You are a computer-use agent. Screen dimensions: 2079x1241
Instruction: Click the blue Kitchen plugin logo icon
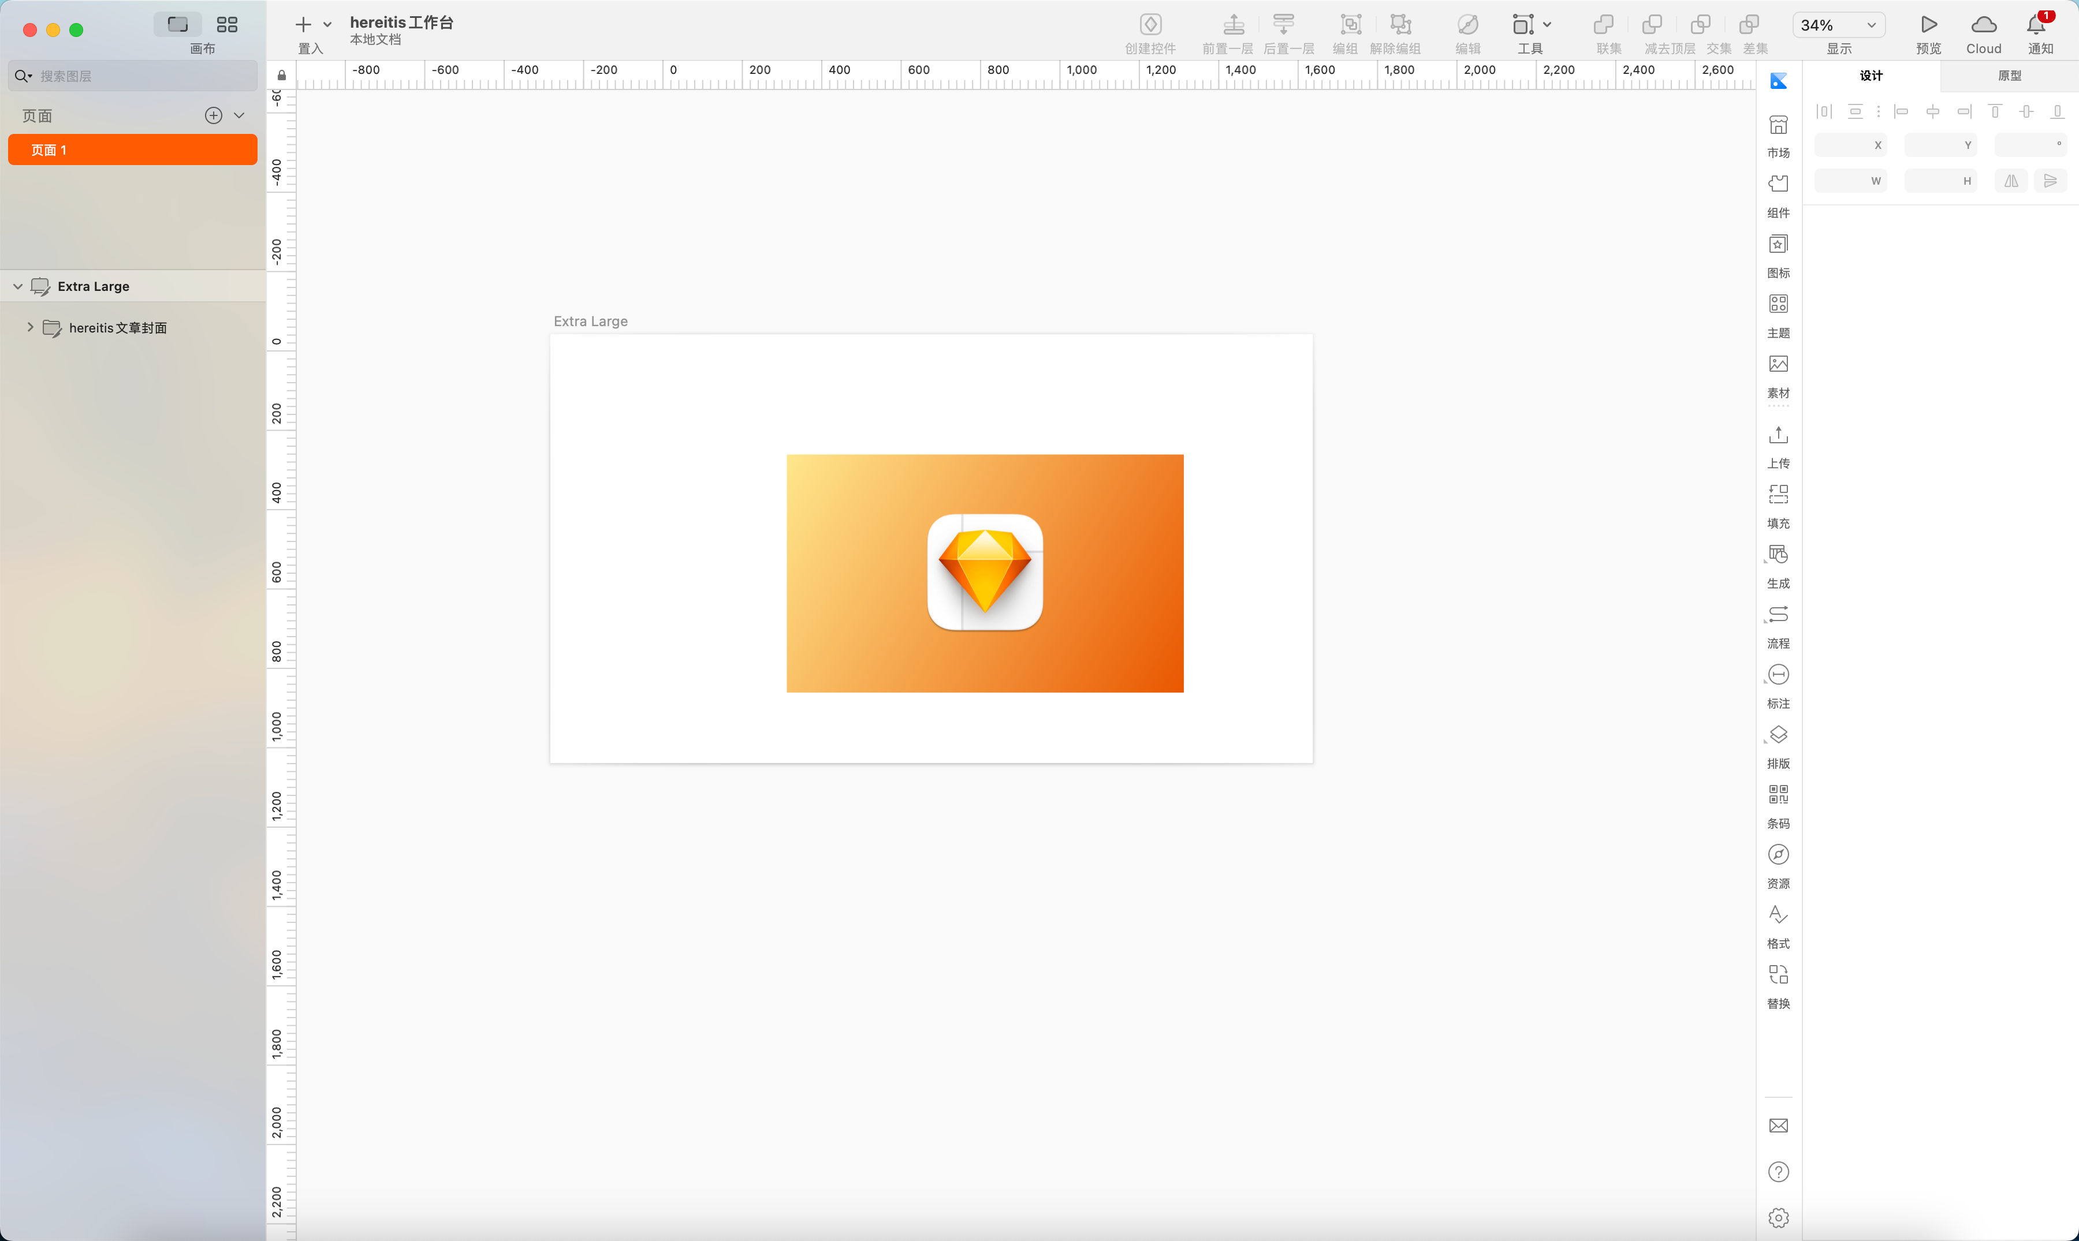(x=1778, y=80)
